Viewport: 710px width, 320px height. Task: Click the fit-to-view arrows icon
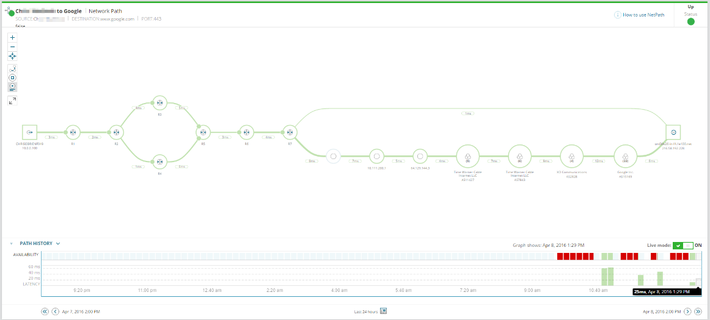12,56
